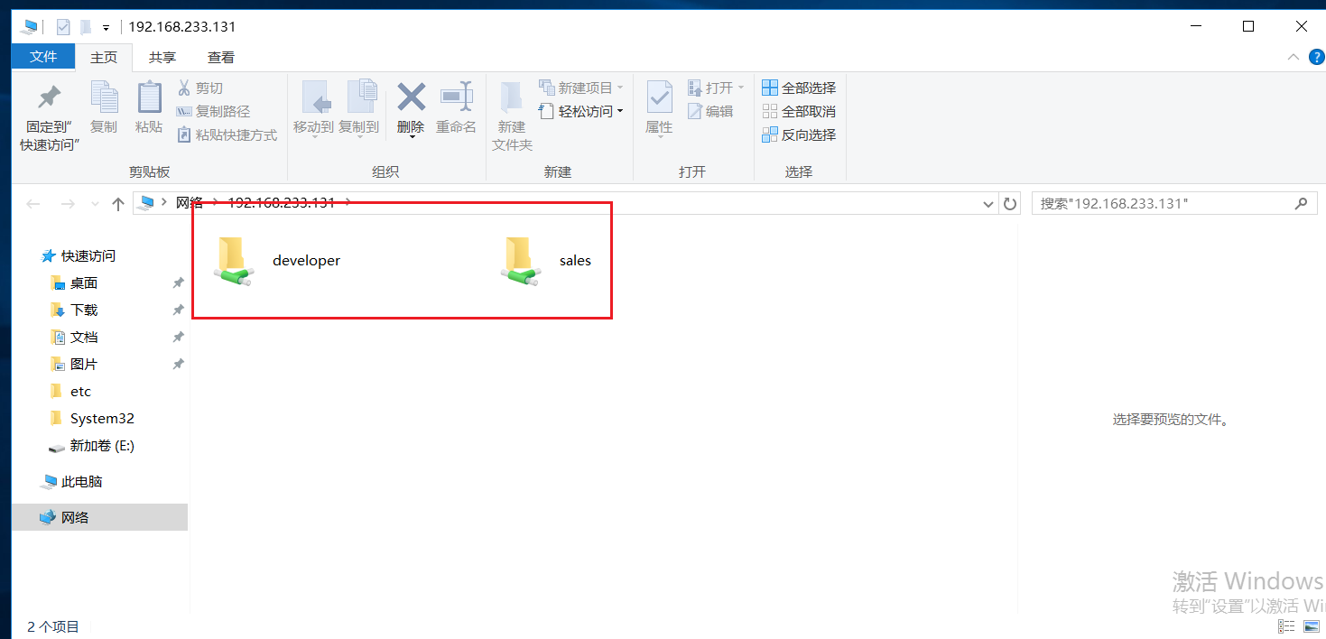Click Move to (移动到) button
1326x639 pixels.
(313, 108)
